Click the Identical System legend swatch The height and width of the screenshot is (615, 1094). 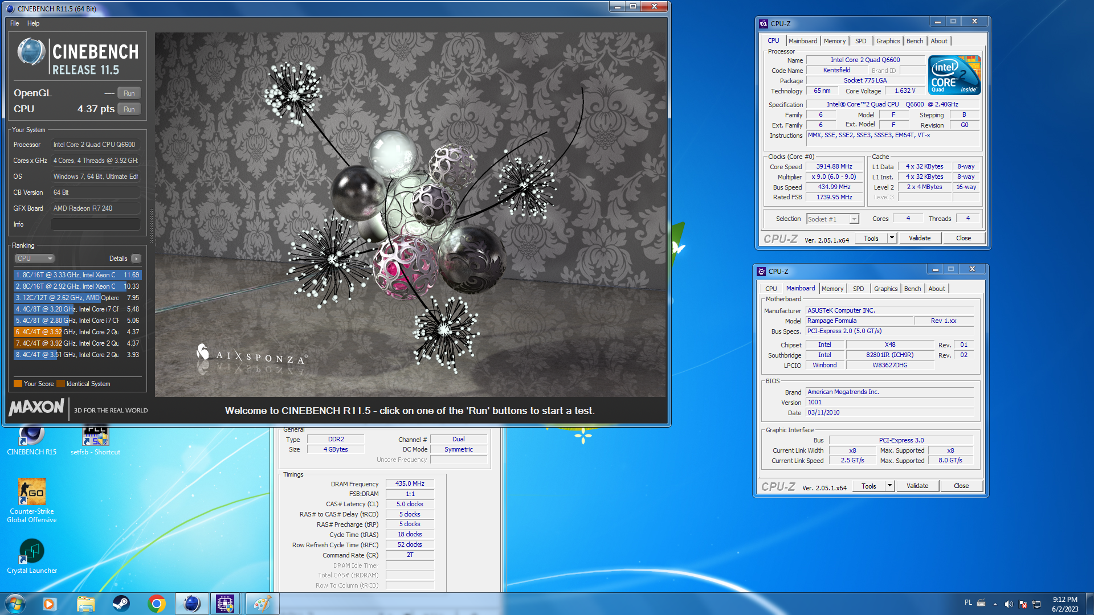(x=60, y=384)
